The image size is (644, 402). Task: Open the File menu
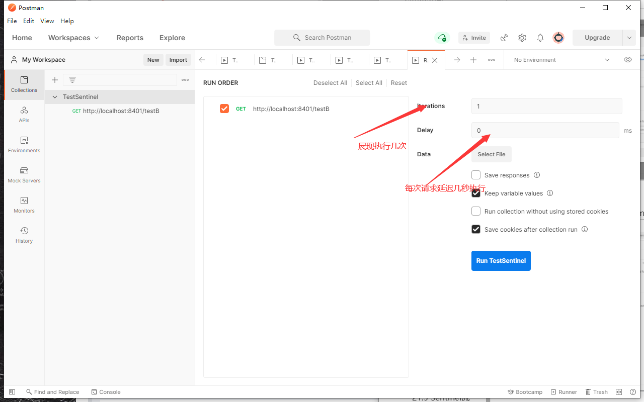(12, 21)
